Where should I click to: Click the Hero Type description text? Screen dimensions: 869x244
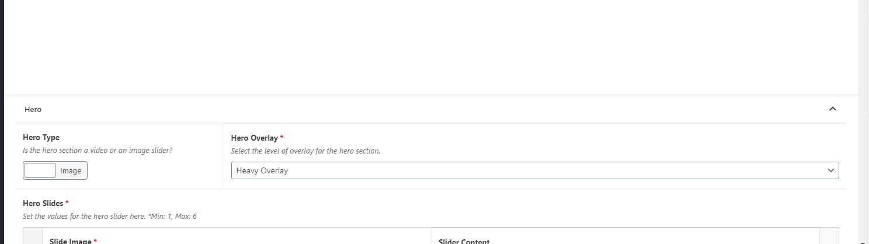(x=98, y=151)
